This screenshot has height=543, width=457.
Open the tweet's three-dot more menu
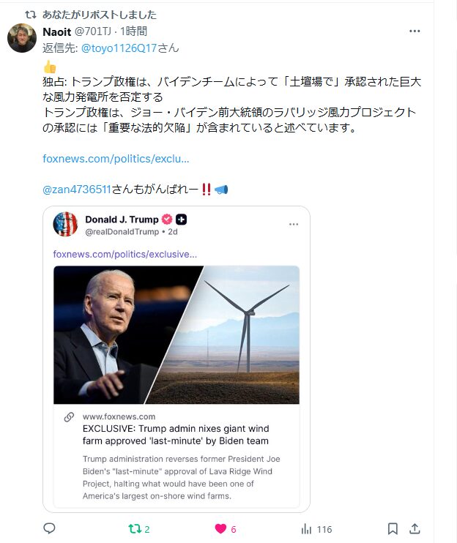click(x=415, y=31)
